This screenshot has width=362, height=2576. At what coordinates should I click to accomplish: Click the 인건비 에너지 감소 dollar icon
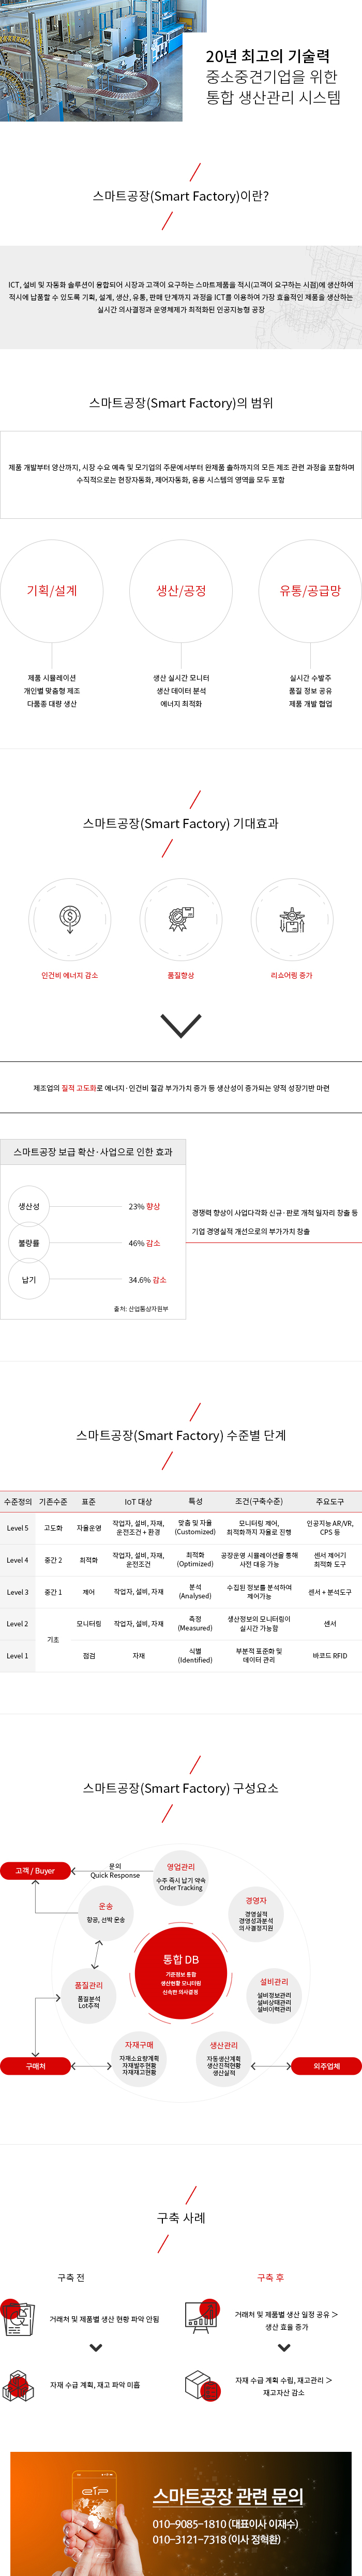[x=70, y=918]
